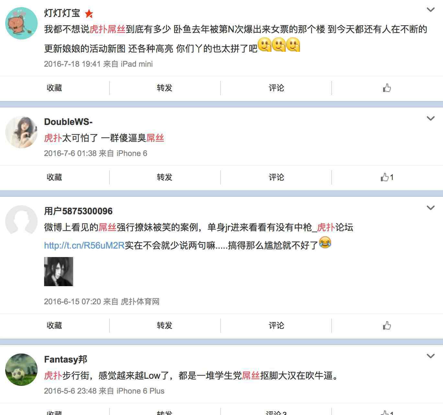
Task: Open the Fantasy邦 username link
Action: (66, 359)
